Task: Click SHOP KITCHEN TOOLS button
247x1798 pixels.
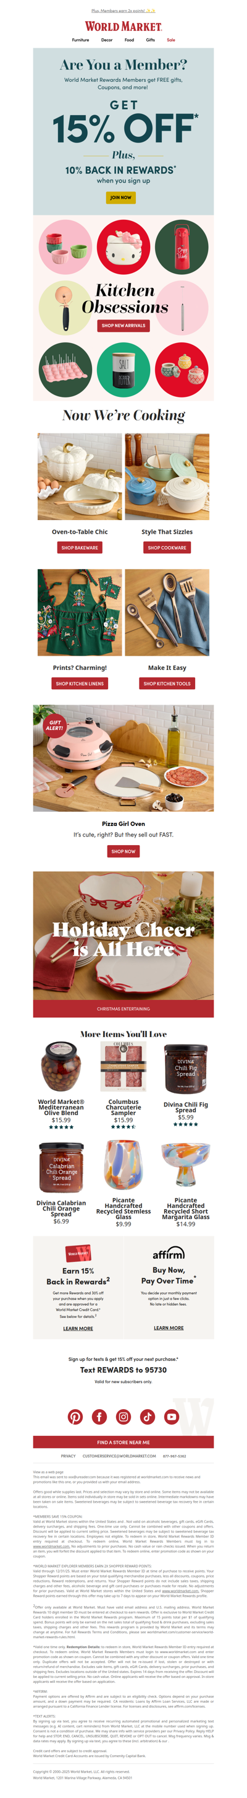Action: [x=167, y=684]
